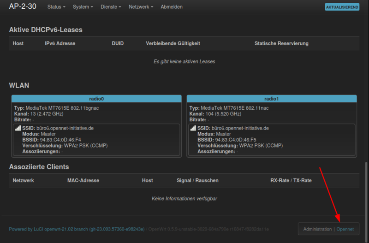The width and height of the screenshot is (369, 243).
Task: Click the IPv6 Adresse column header
Action: (60, 43)
